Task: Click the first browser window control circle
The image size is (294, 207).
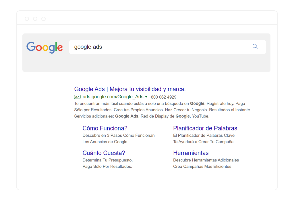Action: click(27, 19)
